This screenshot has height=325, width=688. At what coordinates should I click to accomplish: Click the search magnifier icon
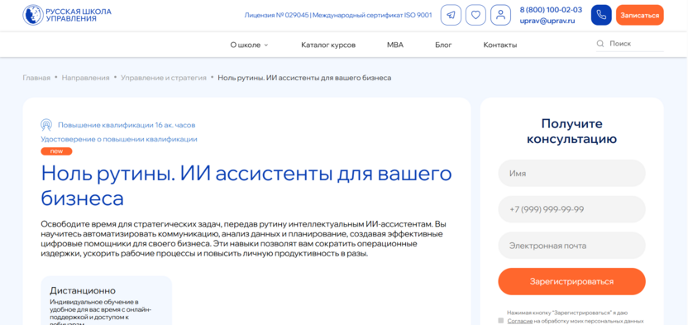[600, 44]
